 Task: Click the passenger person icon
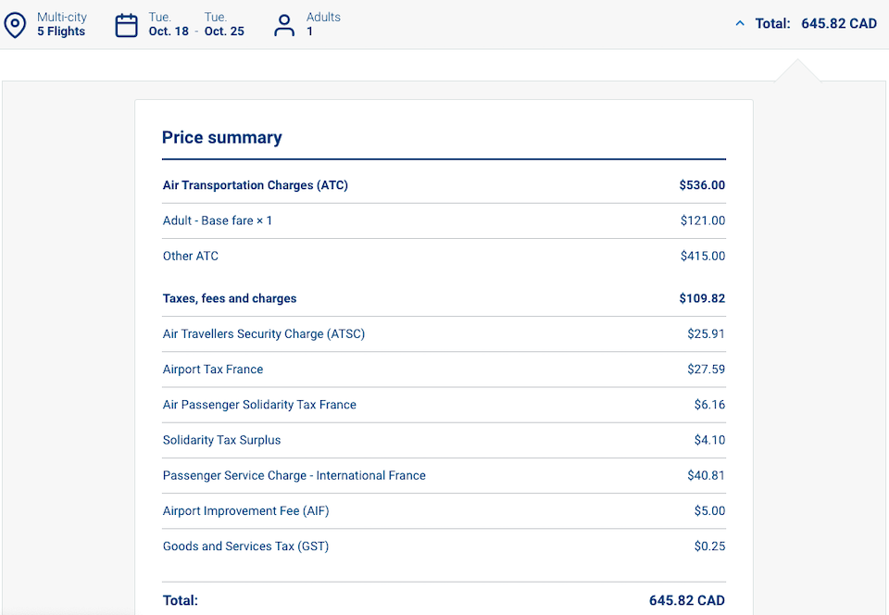click(x=284, y=26)
